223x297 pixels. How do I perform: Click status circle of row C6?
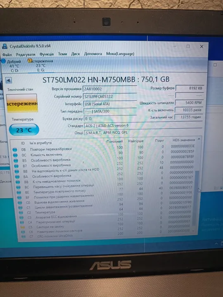coord(23,232)
